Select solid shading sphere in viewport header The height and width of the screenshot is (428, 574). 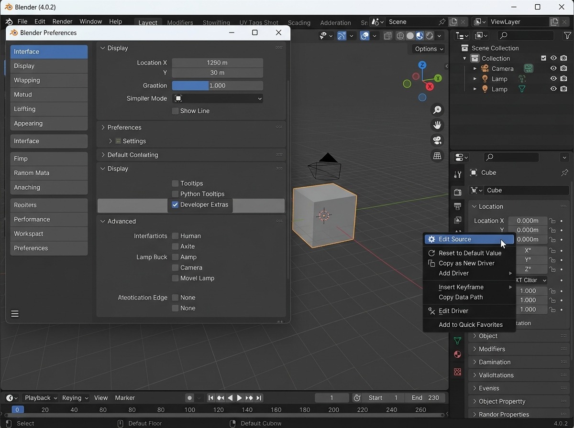[410, 36]
